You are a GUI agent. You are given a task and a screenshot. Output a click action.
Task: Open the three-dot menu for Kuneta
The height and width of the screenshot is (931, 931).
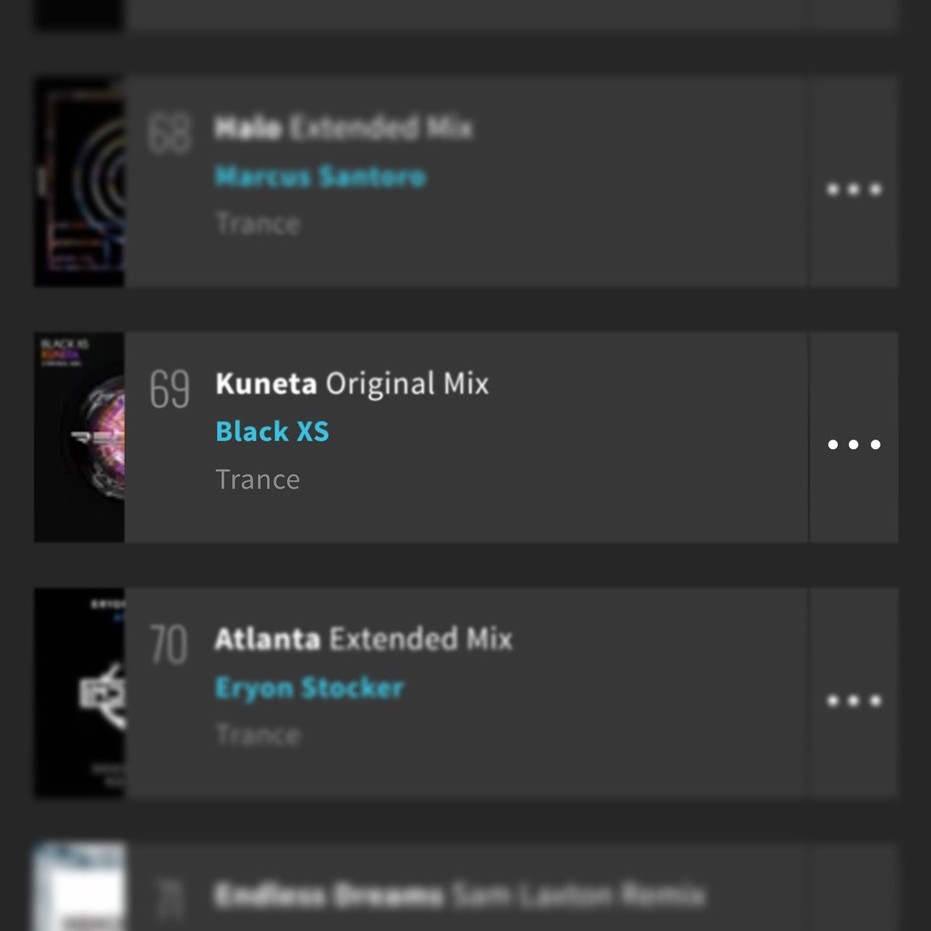[x=853, y=445]
